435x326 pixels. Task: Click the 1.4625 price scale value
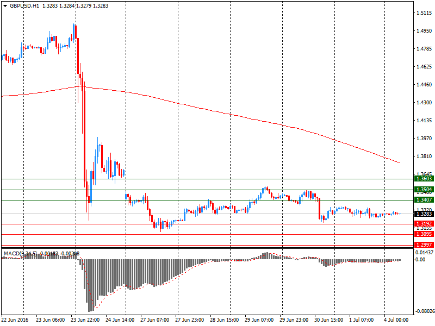click(424, 66)
